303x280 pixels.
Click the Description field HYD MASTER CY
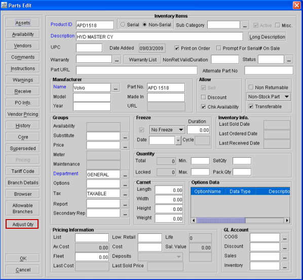pyautogui.click(x=160, y=37)
